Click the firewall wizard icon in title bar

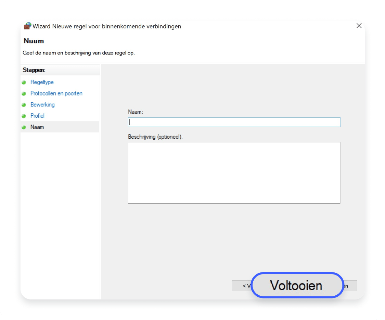[x=27, y=26]
